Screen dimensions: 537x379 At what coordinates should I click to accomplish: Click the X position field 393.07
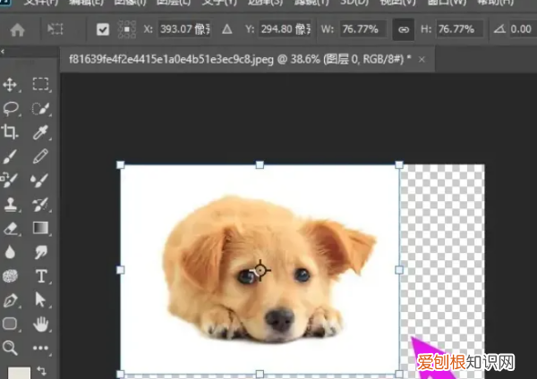(184, 29)
